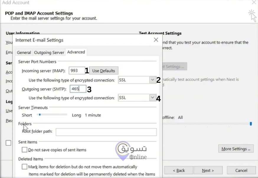Viewport: 258px width, 178px height.
Task: Click the Incoming server IMAP port field
Action: point(77,71)
